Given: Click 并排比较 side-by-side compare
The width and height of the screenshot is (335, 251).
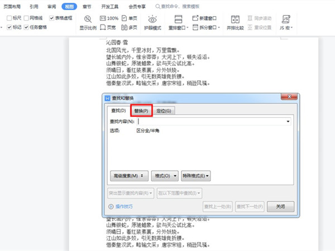Looking at the screenshot, I should point(235,22).
